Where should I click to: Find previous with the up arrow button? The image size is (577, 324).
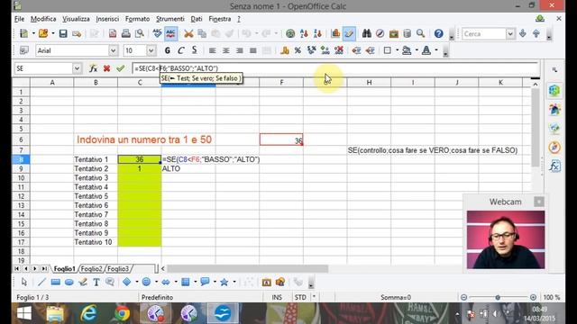(x=536, y=34)
